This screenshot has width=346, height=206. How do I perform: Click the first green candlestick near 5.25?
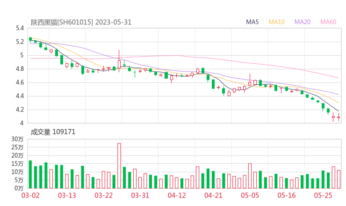point(30,39)
